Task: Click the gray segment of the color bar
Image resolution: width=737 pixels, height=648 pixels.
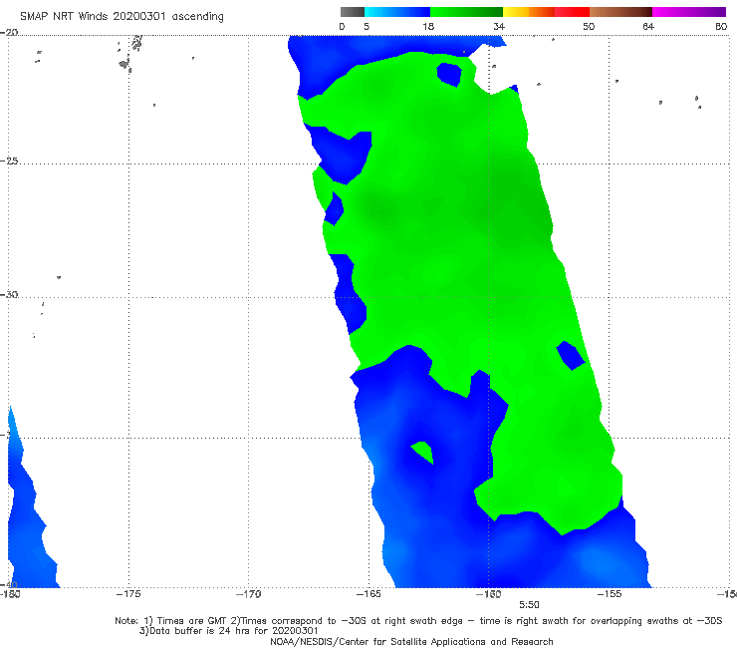Action: (x=353, y=12)
